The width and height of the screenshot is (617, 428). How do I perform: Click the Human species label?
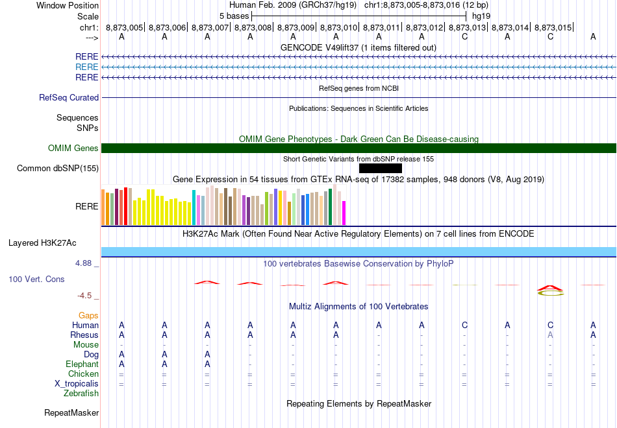pos(85,325)
